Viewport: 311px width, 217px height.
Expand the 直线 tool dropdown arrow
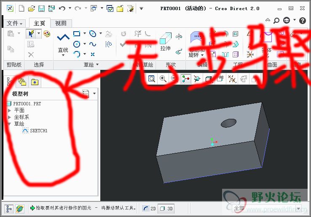click(63, 55)
